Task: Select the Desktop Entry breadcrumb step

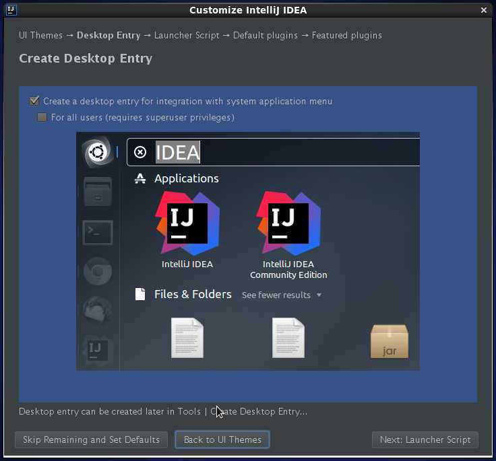Action: coord(108,35)
